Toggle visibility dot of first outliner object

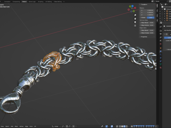click(x=160, y=11)
